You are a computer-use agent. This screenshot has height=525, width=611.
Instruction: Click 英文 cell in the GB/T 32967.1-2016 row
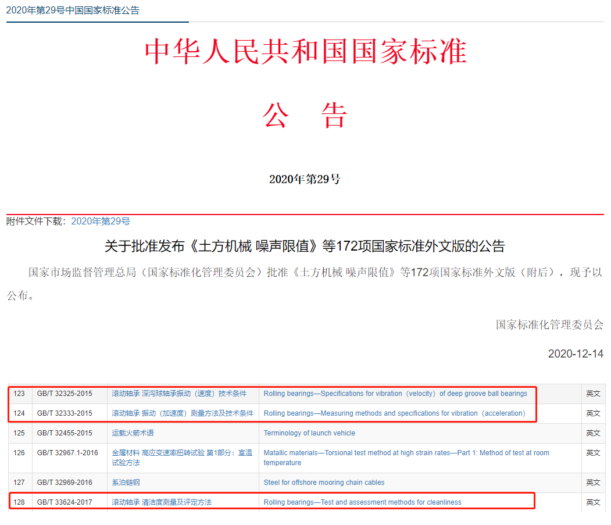click(x=593, y=453)
